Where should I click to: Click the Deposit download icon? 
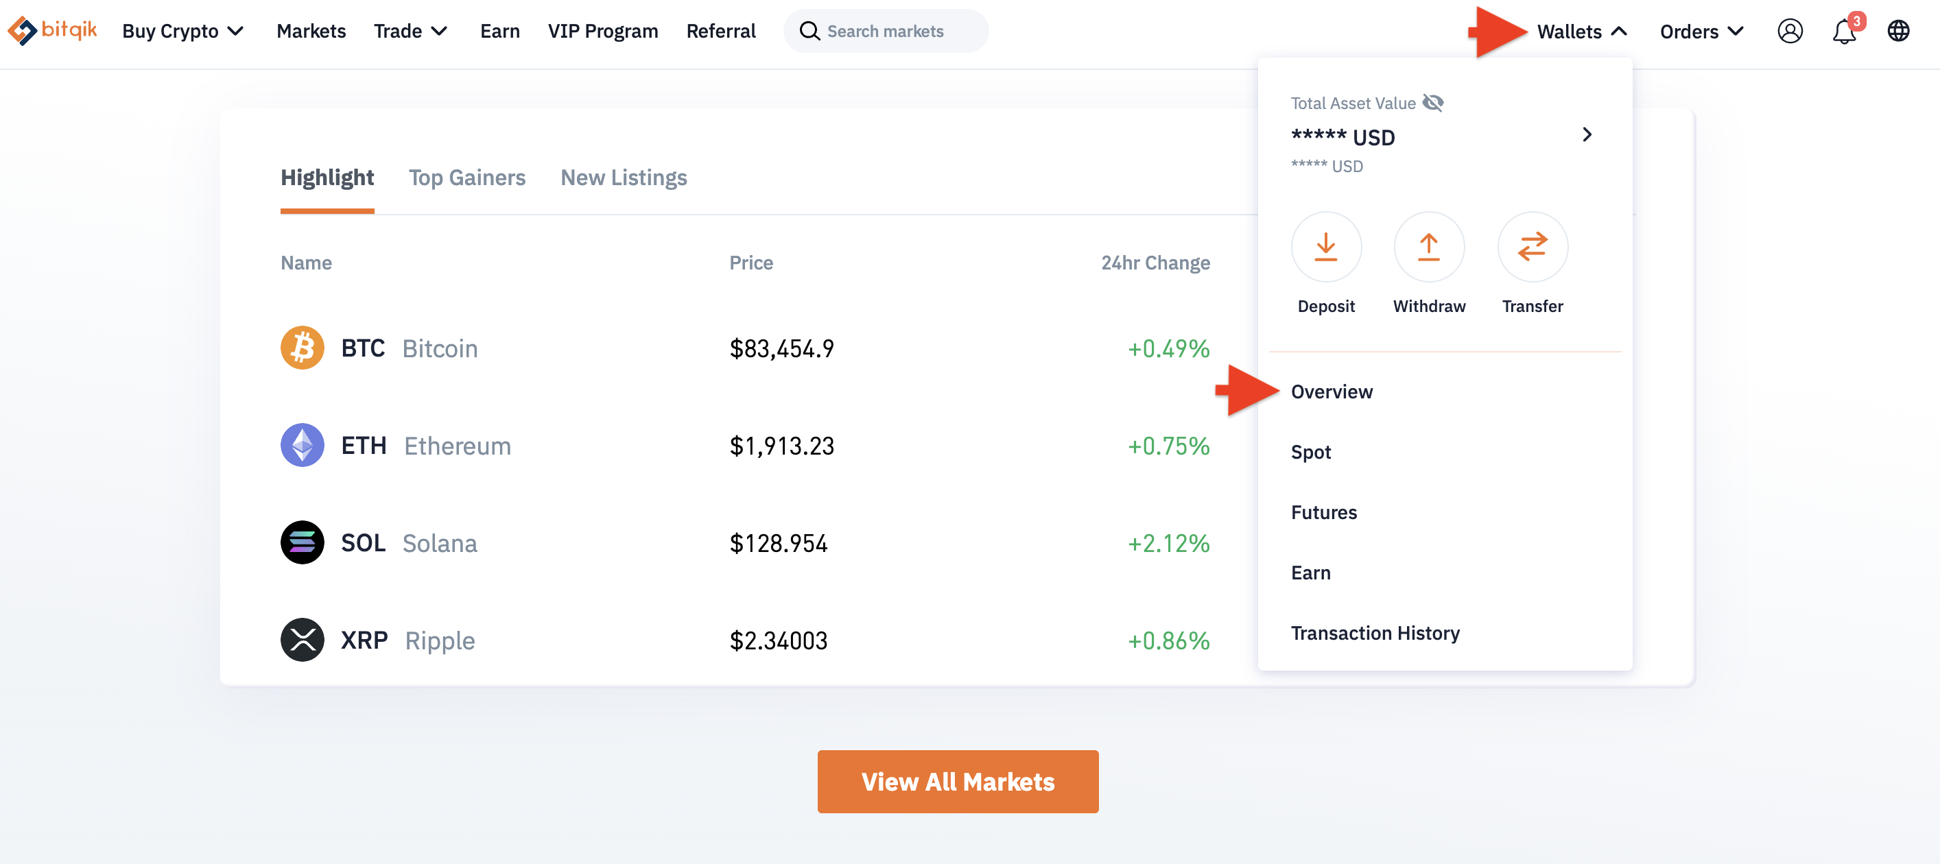[1325, 246]
